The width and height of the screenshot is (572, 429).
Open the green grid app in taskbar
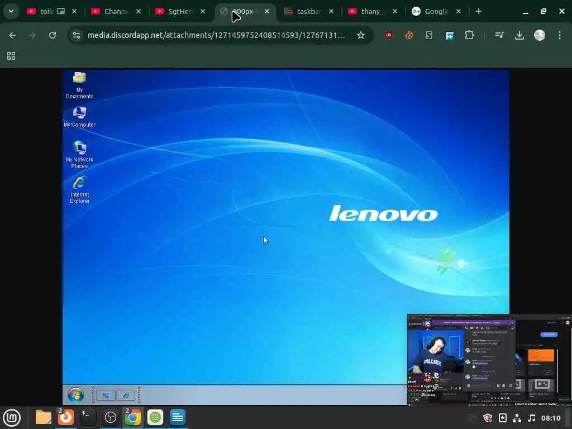pyautogui.click(x=155, y=417)
